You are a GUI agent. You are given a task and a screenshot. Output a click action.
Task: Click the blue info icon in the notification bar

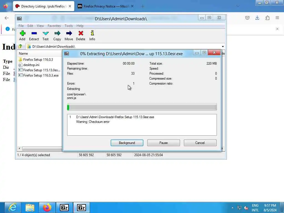pyautogui.click(x=7, y=29)
